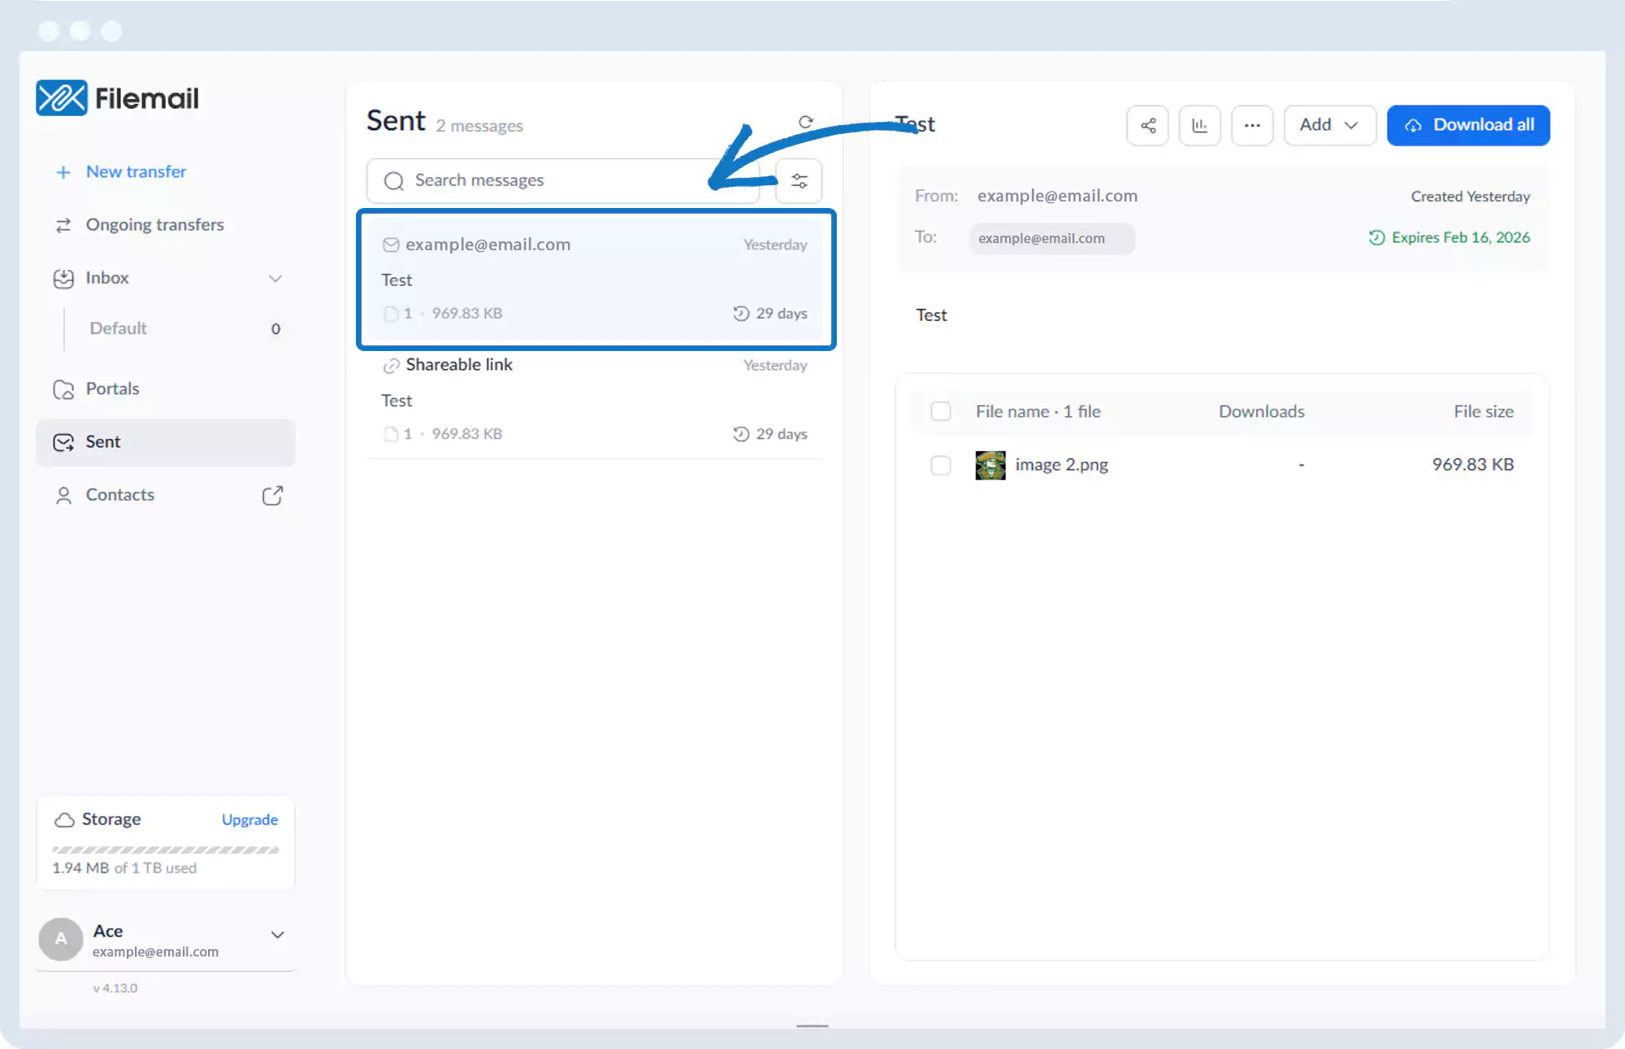Collapse the Inbox folder chevron
Screen dimensions: 1625x1049
(x=275, y=279)
